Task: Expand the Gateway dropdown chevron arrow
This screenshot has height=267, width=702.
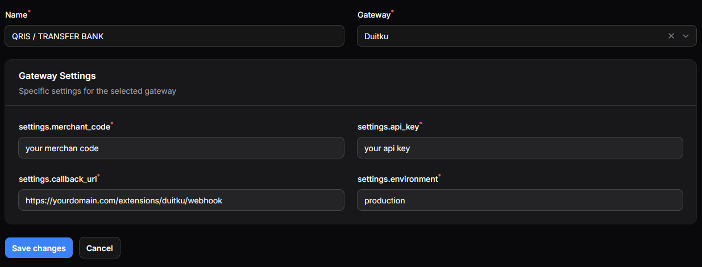Action: [686, 36]
